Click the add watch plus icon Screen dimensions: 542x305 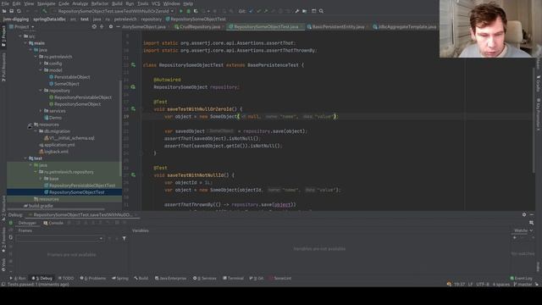click(x=515, y=238)
